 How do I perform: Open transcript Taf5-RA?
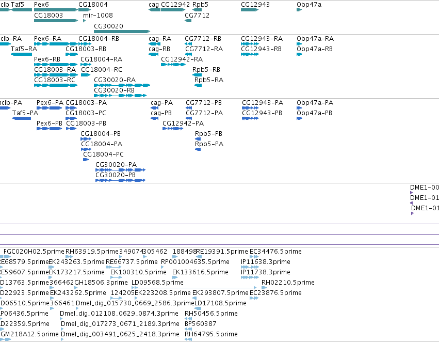pyautogui.click(x=24, y=49)
